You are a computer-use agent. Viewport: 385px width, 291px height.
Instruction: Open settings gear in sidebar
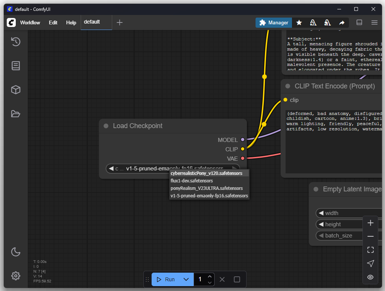[15, 276]
